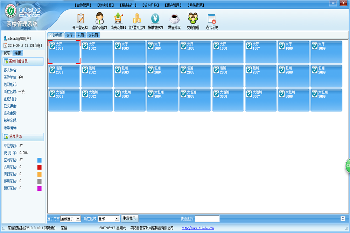Click the green 62 side badge

(348, 165)
